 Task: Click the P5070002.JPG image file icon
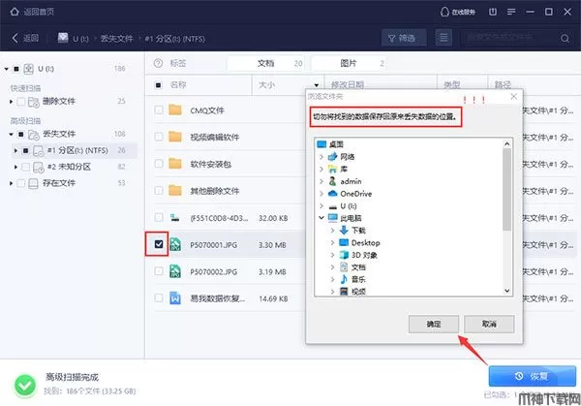[x=175, y=271]
